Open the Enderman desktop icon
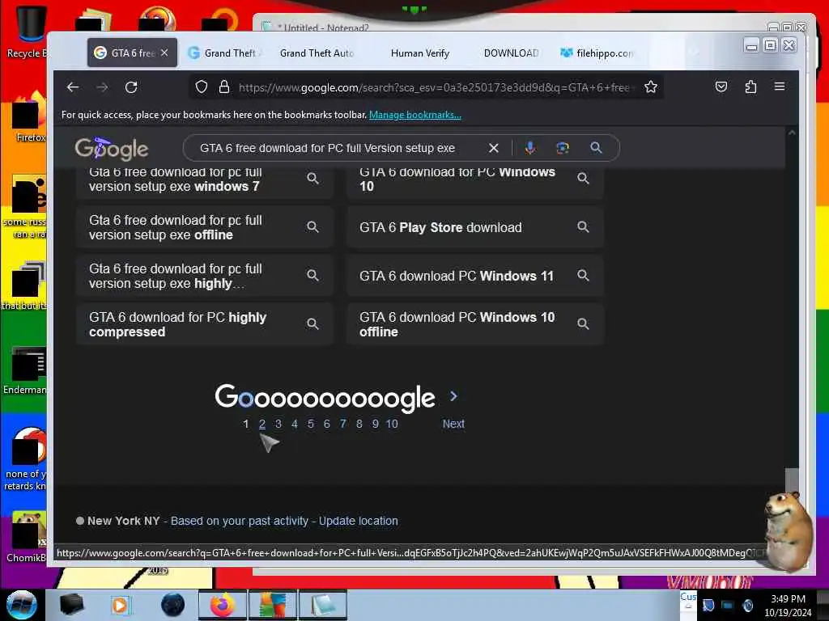829x621 pixels. 27,370
